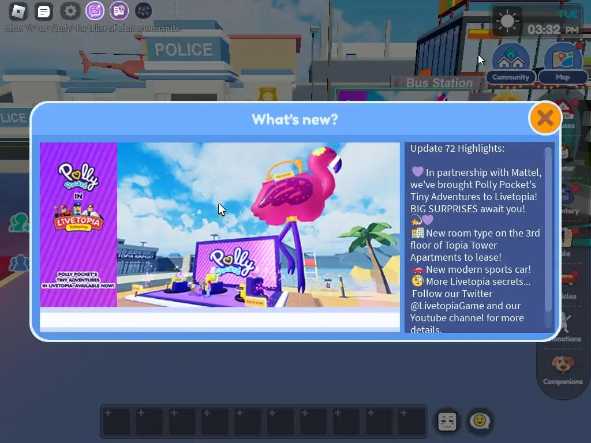
Task: Click the Update 72 Highlights heading
Action: [x=457, y=148]
